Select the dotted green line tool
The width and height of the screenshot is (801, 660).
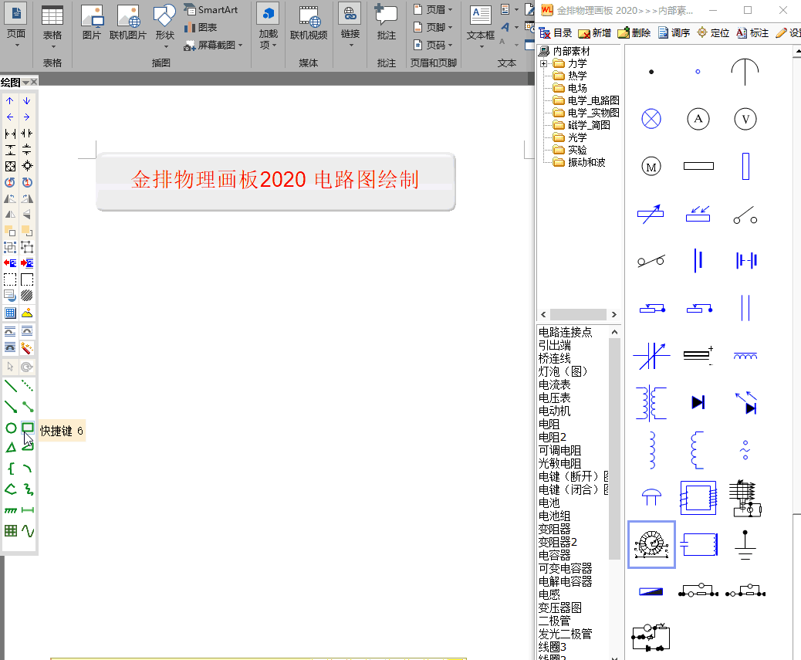click(x=28, y=386)
